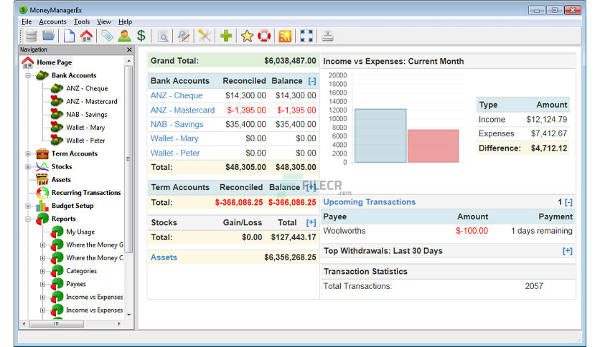The height and width of the screenshot is (347, 600).
Task: Toggle fullscreen with the blue arrows icon
Action: point(306,36)
